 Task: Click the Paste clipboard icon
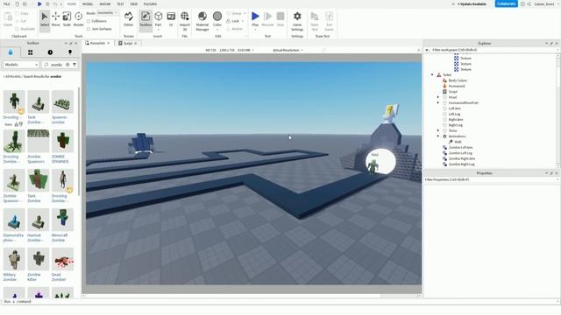coord(8,19)
